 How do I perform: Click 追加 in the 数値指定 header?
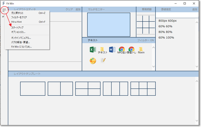pyautogui.click(x=194, y=10)
